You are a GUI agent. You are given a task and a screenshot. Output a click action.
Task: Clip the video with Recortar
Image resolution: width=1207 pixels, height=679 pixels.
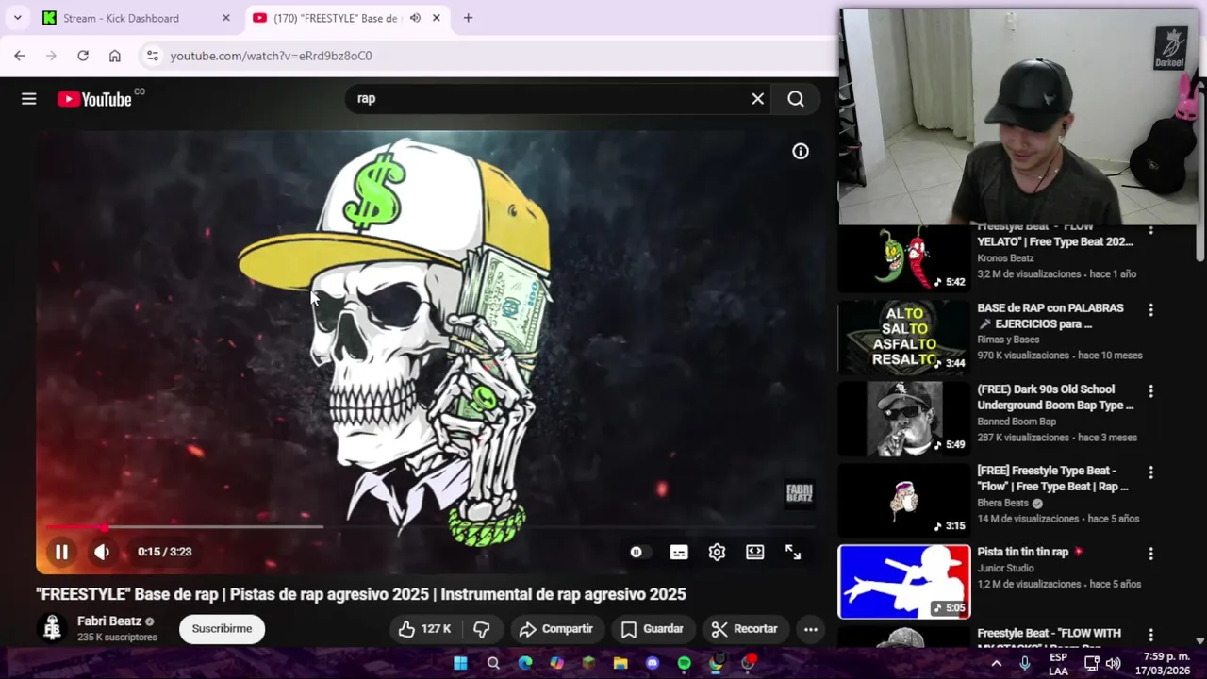point(745,629)
